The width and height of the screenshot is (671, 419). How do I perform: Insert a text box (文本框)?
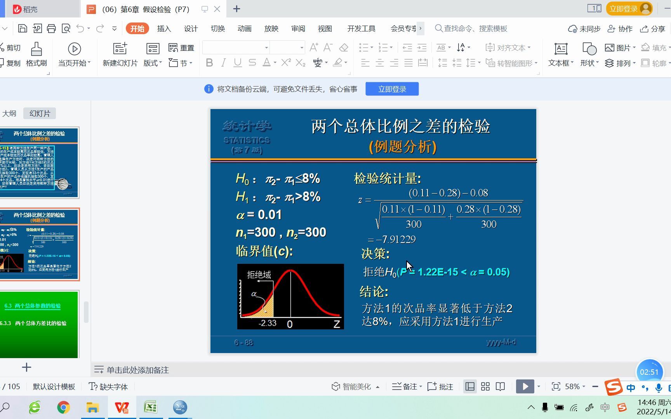pos(560,54)
